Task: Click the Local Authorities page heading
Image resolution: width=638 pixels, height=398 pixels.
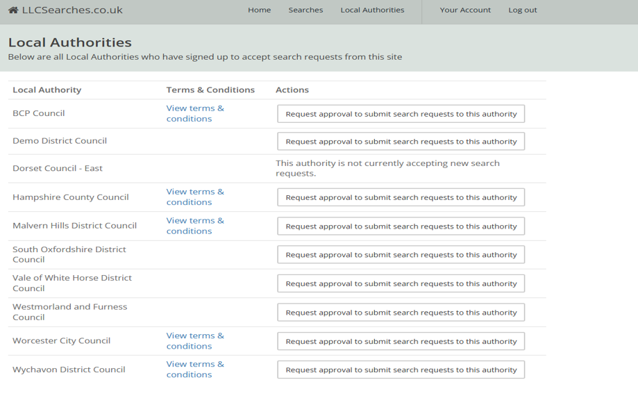Action: [x=70, y=42]
